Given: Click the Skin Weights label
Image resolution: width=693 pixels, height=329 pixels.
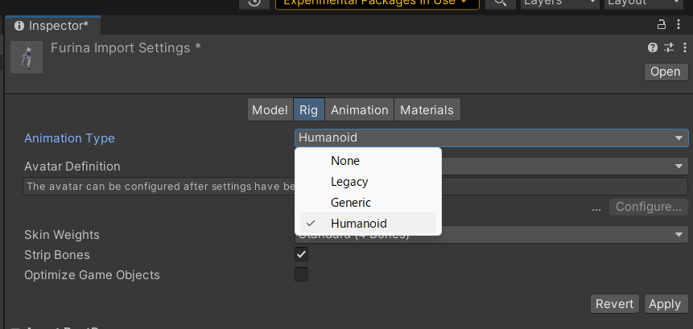Looking at the screenshot, I should pos(62,235).
